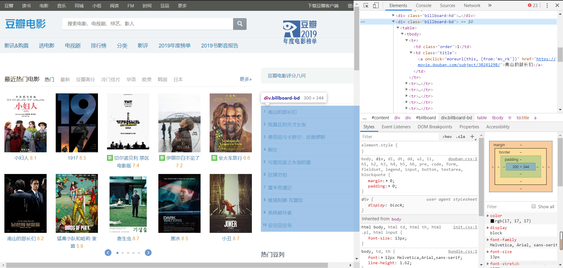563x268 pixels.
Task: Click the 300 × 344 content box in box model
Action: tap(521, 167)
